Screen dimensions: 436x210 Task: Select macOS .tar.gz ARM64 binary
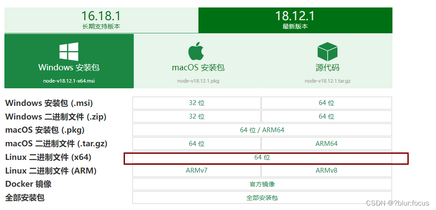coord(326,144)
